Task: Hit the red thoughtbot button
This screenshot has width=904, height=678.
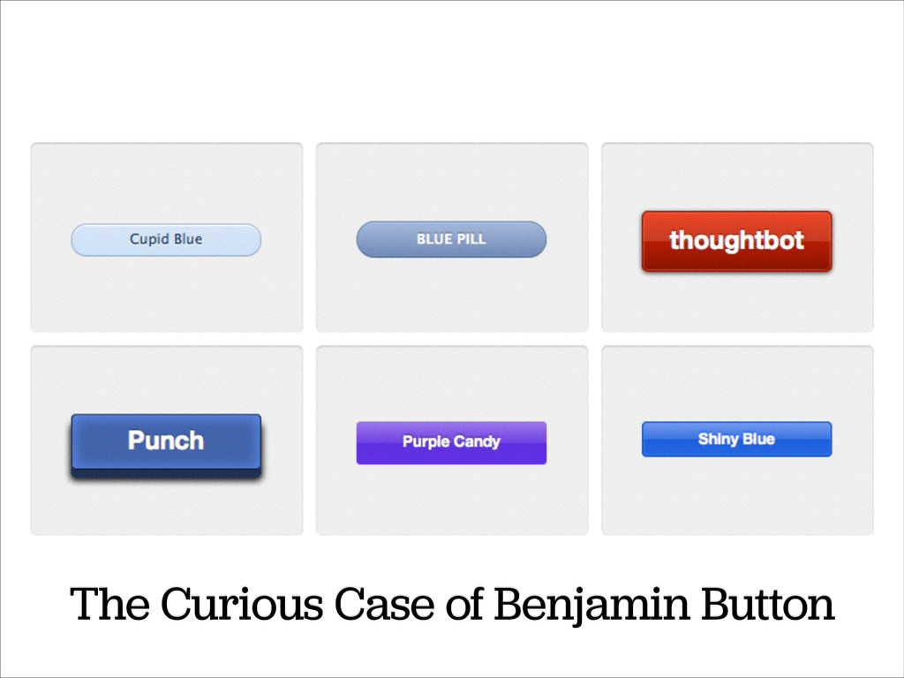Action: (737, 241)
